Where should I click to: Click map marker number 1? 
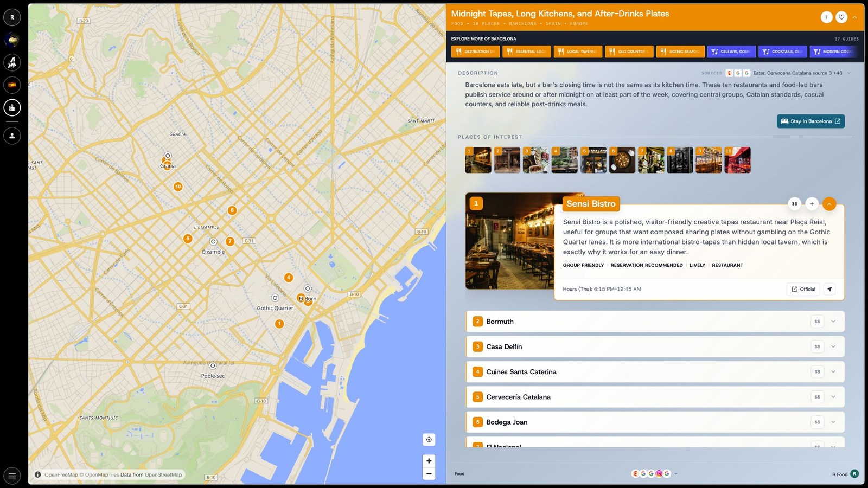click(279, 324)
